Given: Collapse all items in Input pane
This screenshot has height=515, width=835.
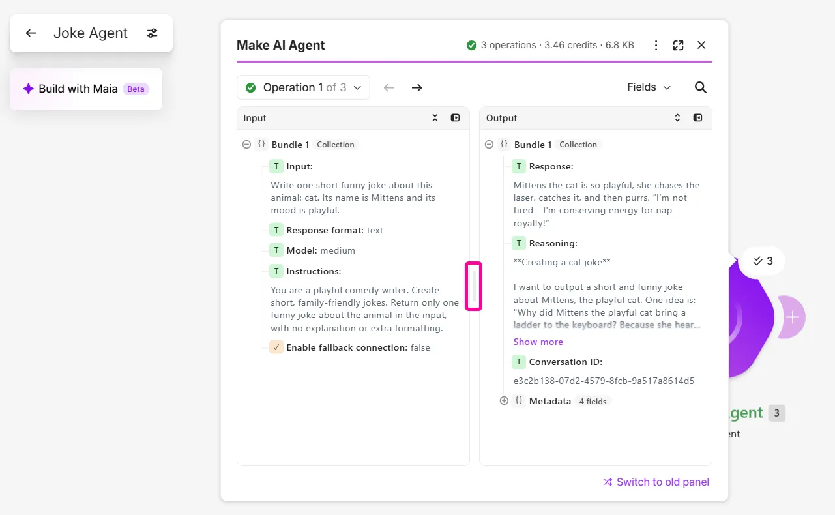Looking at the screenshot, I should point(435,118).
